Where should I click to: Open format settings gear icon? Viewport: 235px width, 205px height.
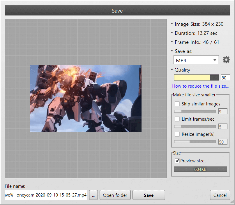(226, 60)
